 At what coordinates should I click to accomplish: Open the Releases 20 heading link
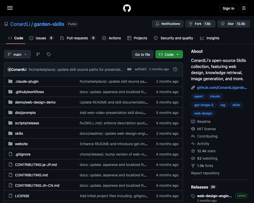coord(204,187)
